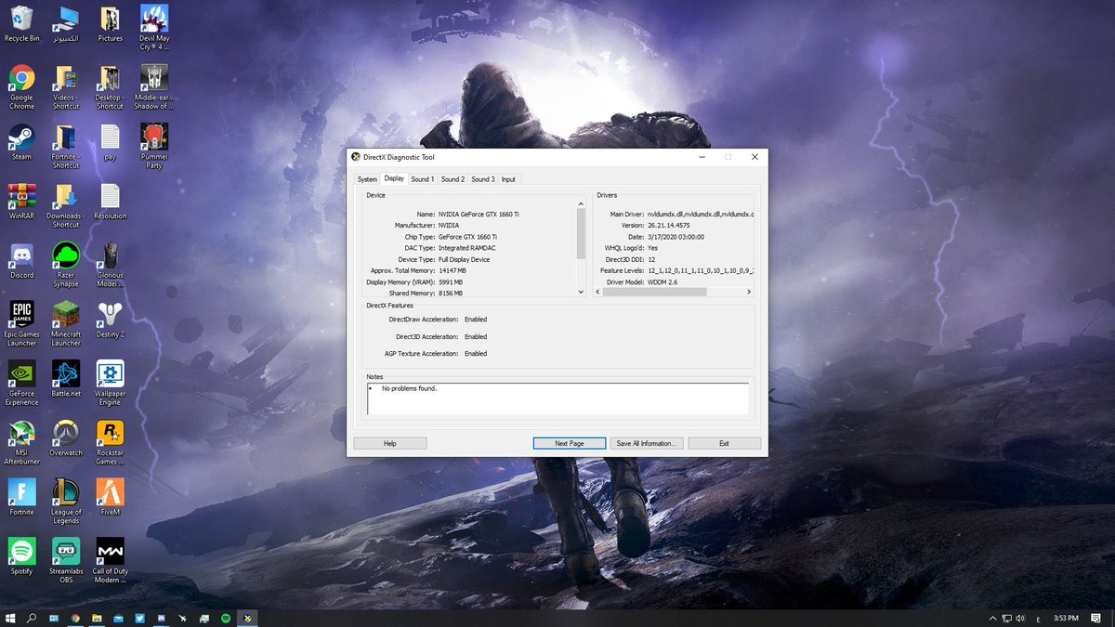Open the Windows Start menu
This screenshot has width=1115, height=627.
(x=10, y=618)
